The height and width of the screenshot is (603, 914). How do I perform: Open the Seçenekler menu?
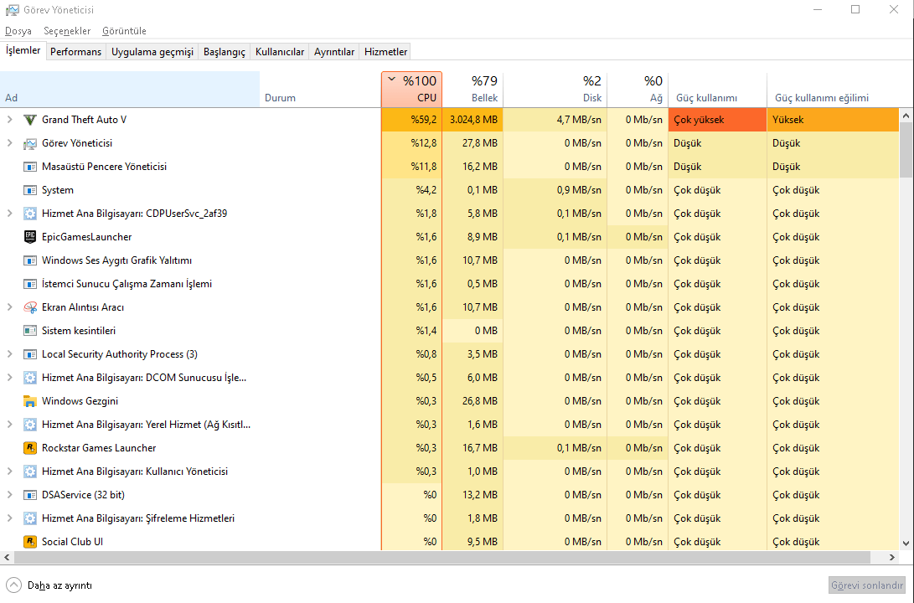[66, 31]
